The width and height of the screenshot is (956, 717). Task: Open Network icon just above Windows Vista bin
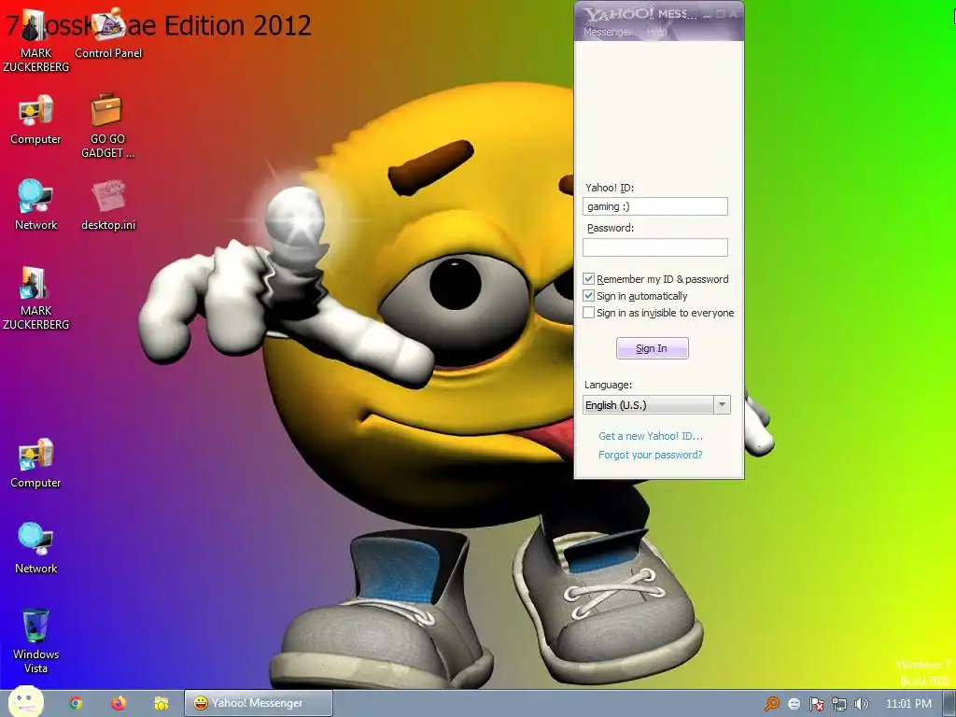tap(35, 548)
